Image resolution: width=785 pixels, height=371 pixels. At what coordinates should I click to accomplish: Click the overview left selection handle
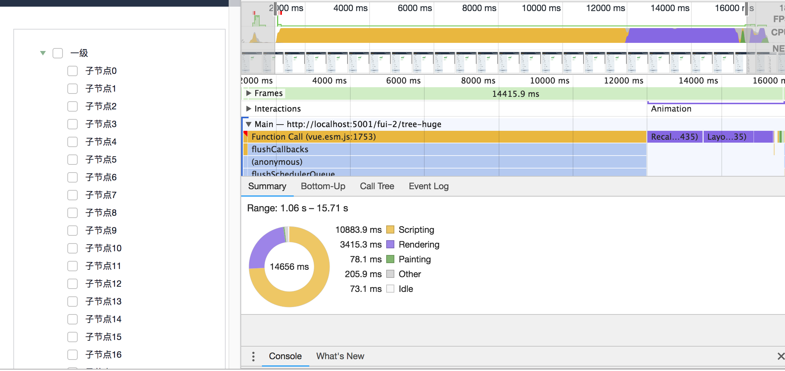click(276, 8)
